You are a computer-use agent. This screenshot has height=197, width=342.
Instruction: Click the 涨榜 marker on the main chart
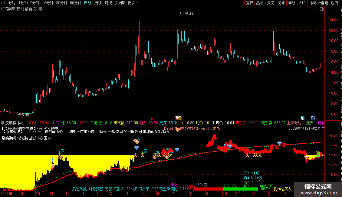[179, 118]
